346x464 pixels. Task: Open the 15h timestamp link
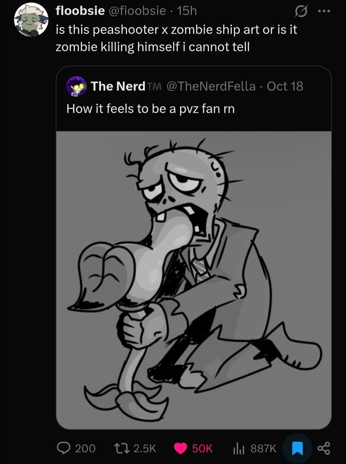click(x=187, y=11)
